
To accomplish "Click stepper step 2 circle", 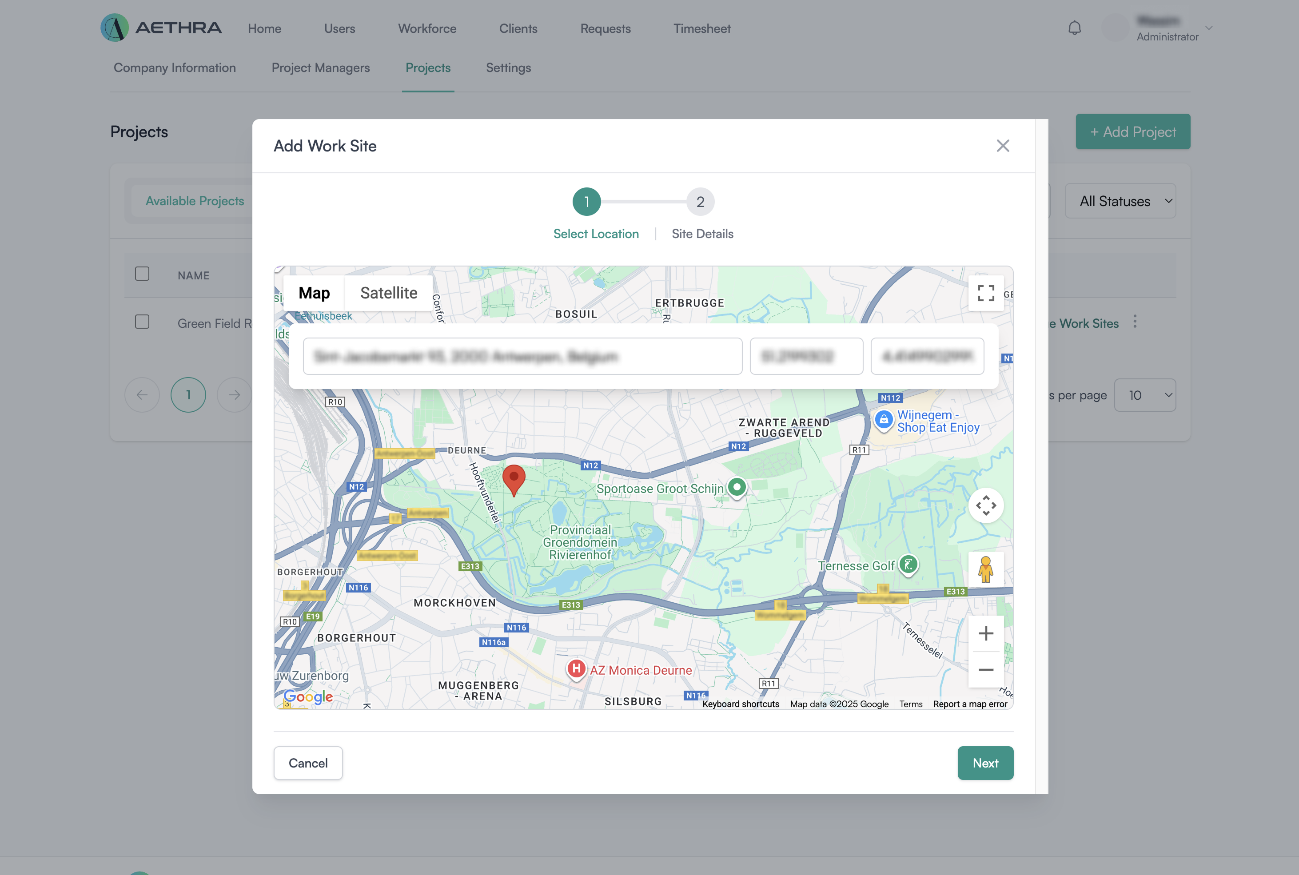I will point(700,202).
